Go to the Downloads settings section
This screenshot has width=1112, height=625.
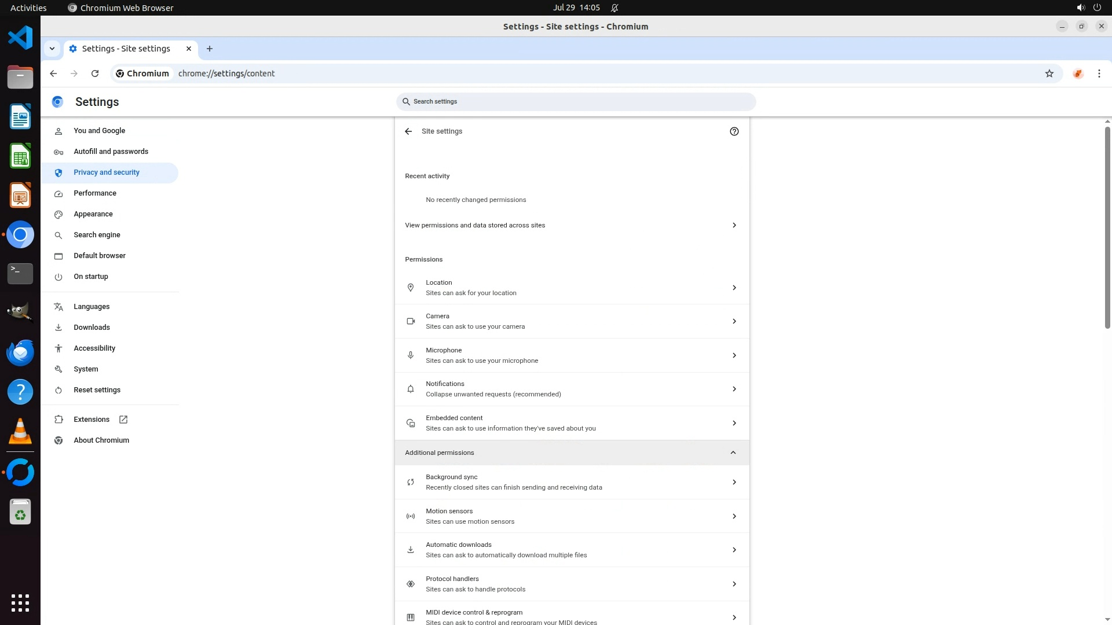[x=92, y=328]
